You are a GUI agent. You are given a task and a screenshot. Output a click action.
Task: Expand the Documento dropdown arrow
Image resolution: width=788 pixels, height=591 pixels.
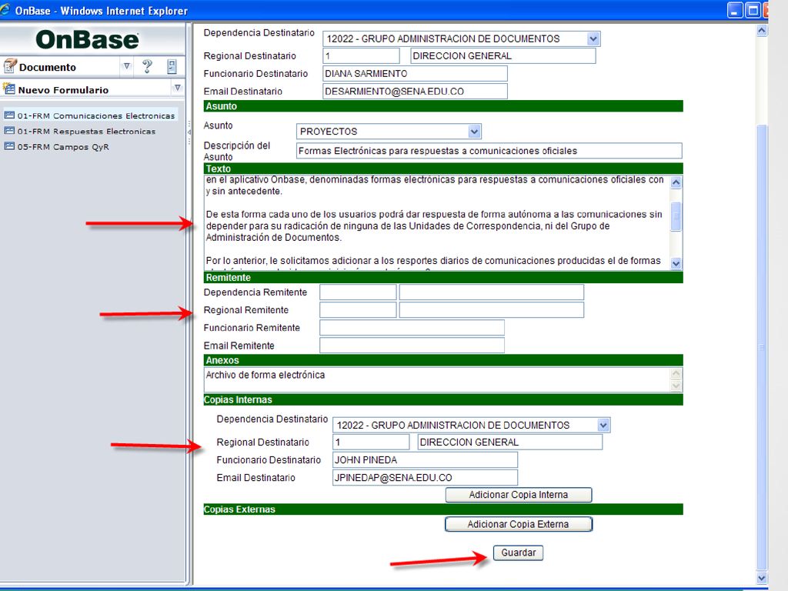[x=127, y=66]
